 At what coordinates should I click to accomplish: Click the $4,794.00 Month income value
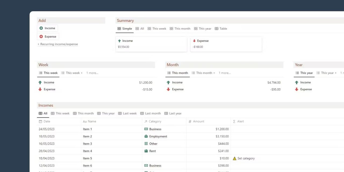tap(274, 83)
